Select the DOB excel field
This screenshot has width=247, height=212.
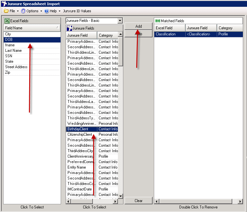[x=32, y=40]
